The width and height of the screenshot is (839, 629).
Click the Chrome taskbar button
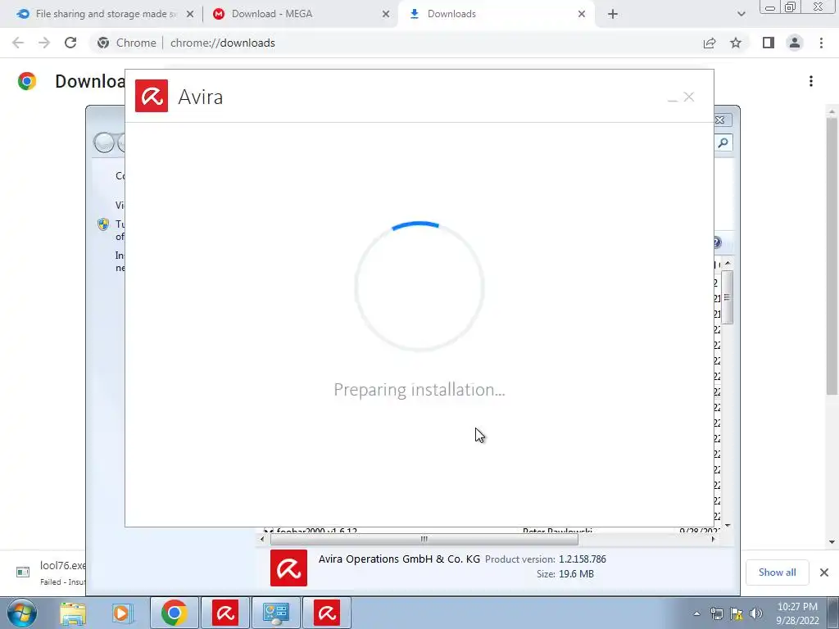pos(174,613)
